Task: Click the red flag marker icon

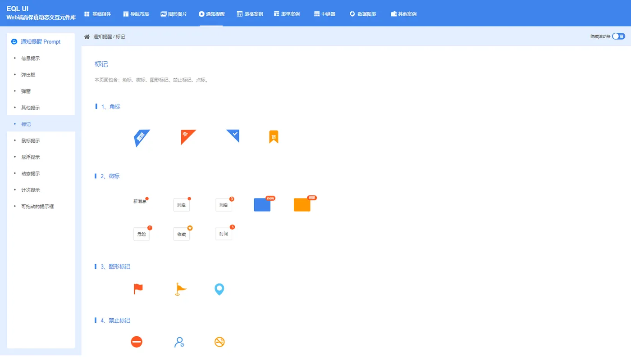Action: point(138,289)
